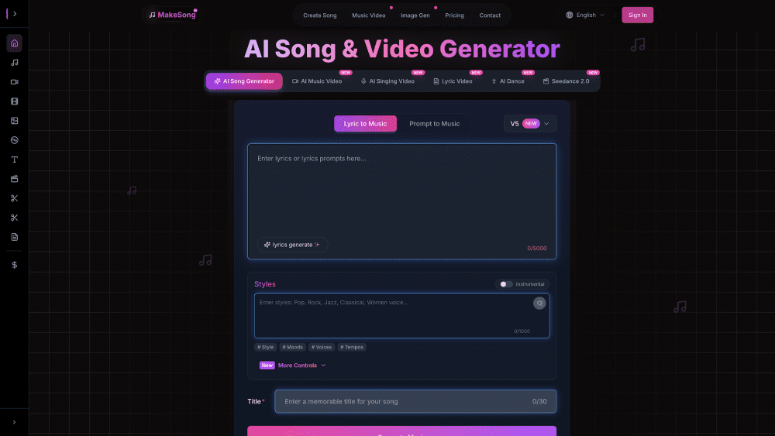Click the sparkle icon on AI Song Generator
Screen dimensions: 775x436
[x=217, y=81]
